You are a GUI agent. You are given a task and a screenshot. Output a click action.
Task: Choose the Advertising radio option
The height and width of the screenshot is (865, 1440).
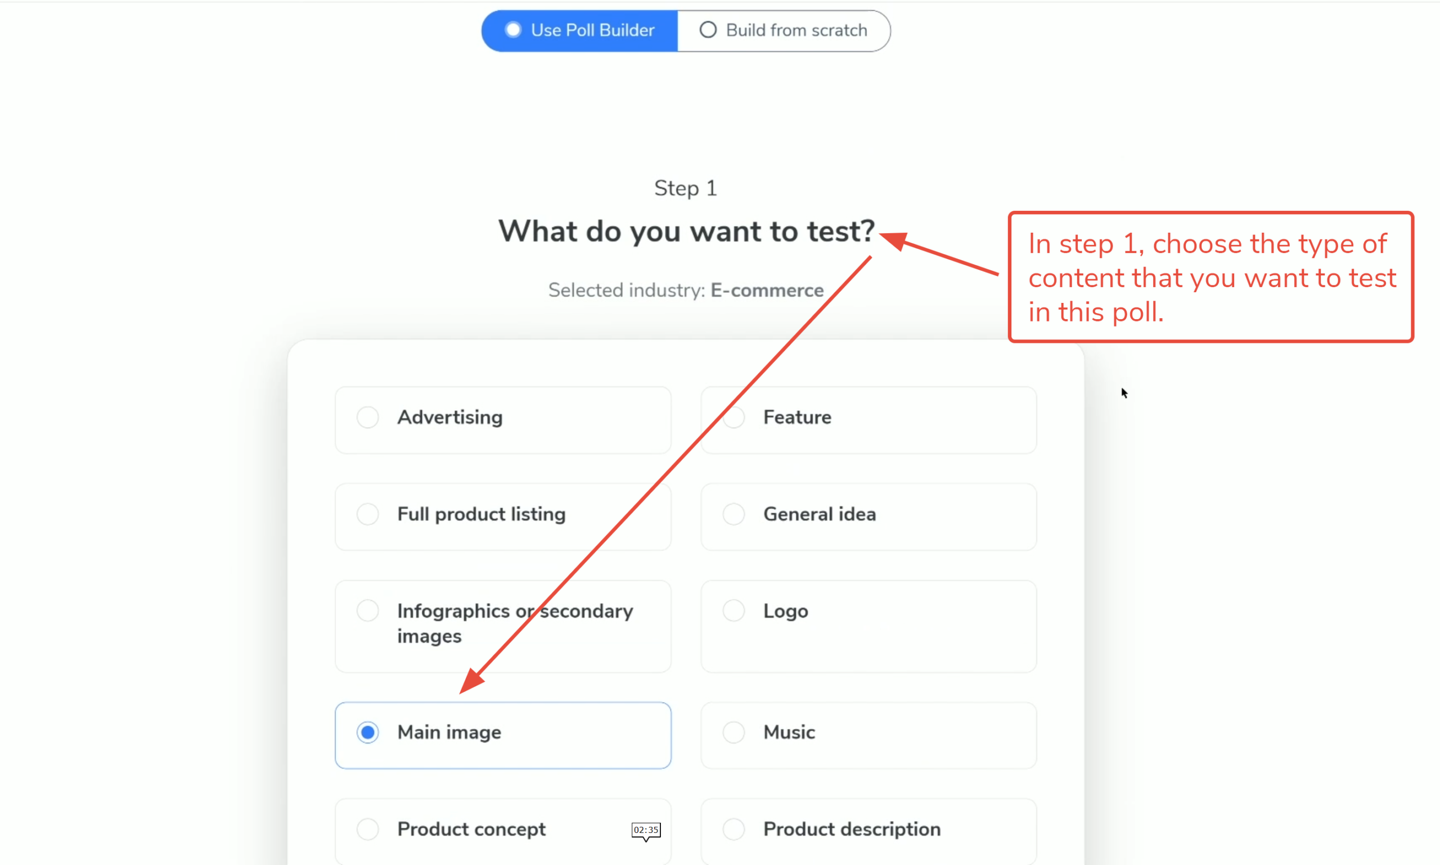pos(368,418)
